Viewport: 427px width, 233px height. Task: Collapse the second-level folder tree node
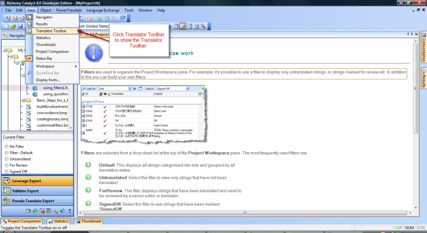tap(11, 57)
